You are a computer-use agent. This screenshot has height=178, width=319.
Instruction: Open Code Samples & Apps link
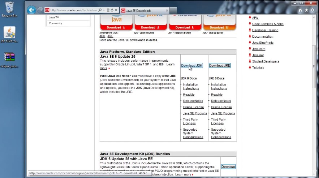coord(268,24)
